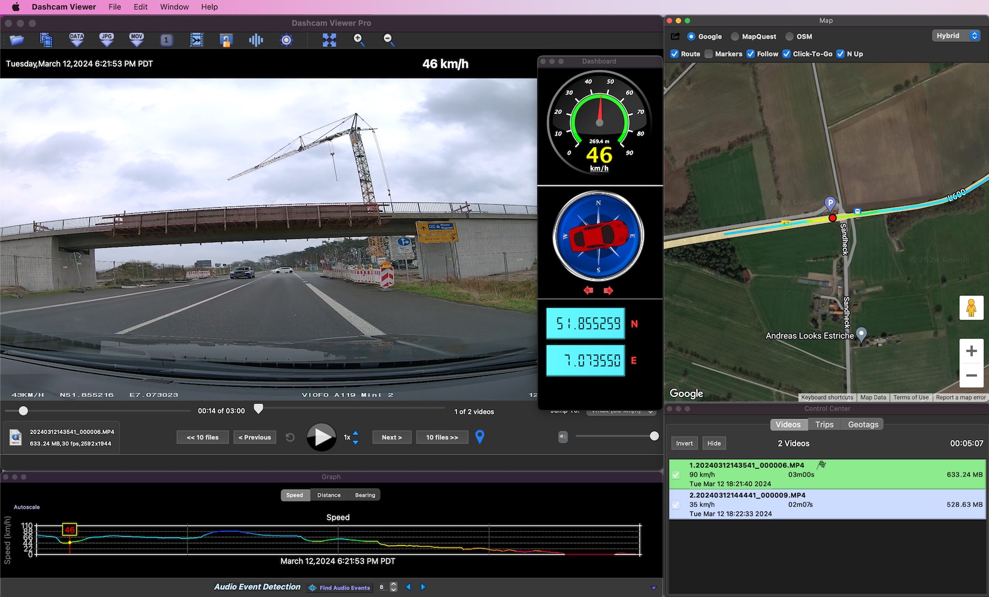Viewport: 989px width, 597px height.
Task: Zoom in the video with the plus magnifier
Action: (359, 40)
